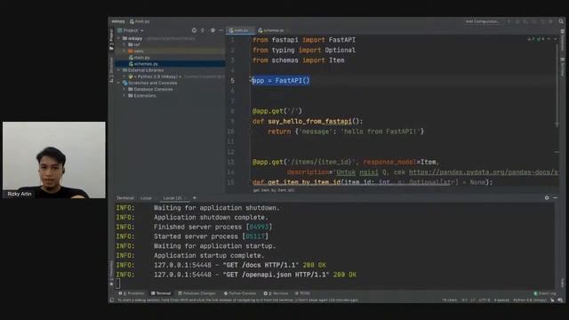Viewport: 569px width, 320px height.
Task: Open the pandas.pydata.org link in code
Action: pyautogui.click(x=484, y=172)
